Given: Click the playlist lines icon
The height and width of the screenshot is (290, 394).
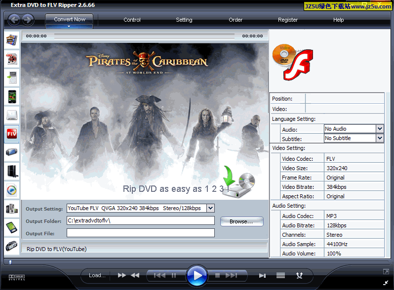Looking at the screenshot, I should pos(280,275).
